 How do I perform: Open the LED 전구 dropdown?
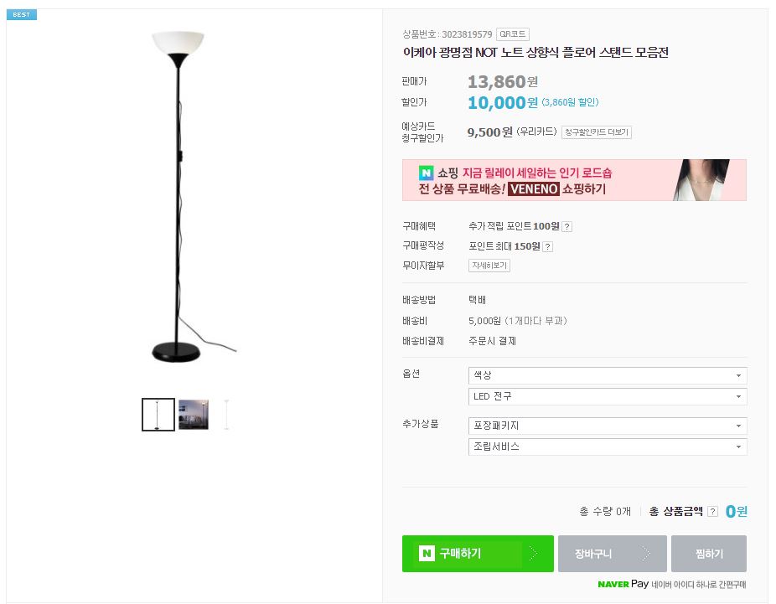pos(608,396)
